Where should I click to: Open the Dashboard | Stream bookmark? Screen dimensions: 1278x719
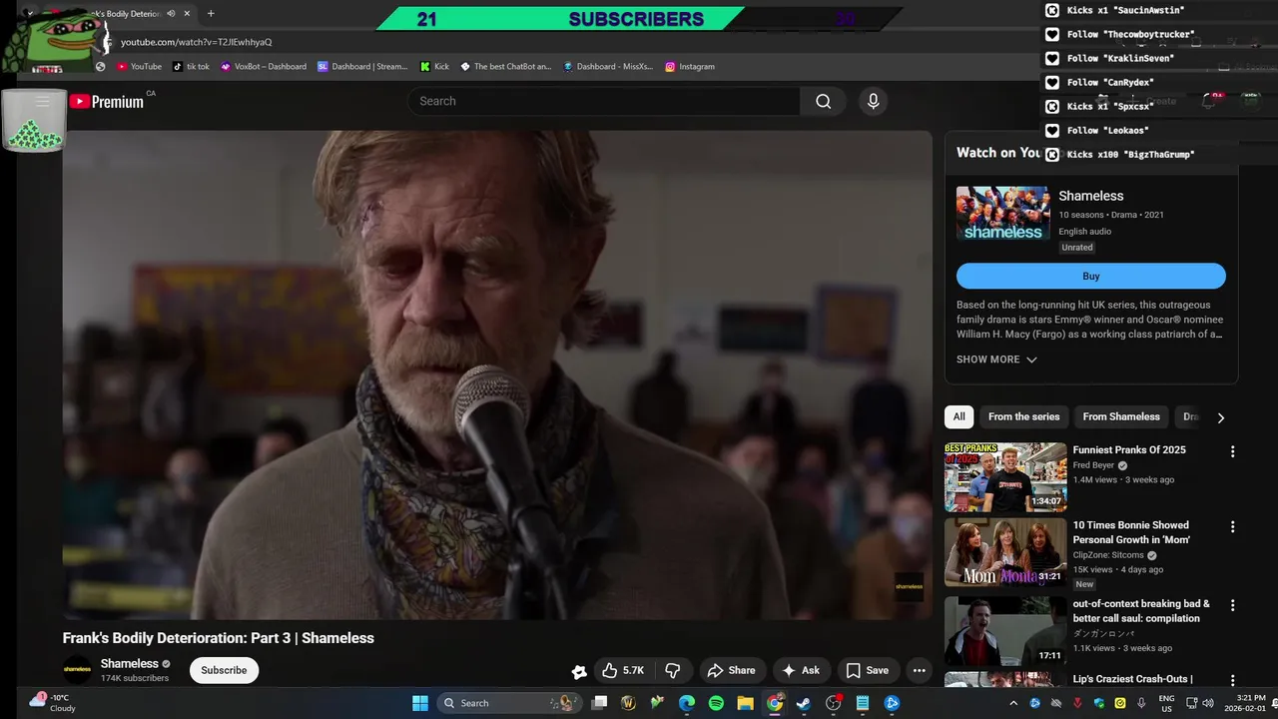(x=362, y=66)
